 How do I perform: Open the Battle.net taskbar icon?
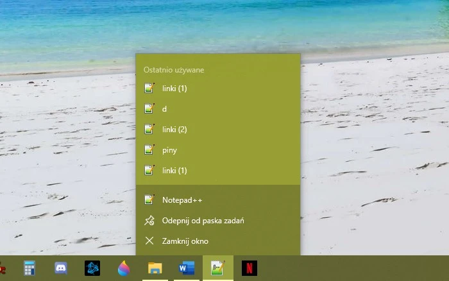click(92, 268)
